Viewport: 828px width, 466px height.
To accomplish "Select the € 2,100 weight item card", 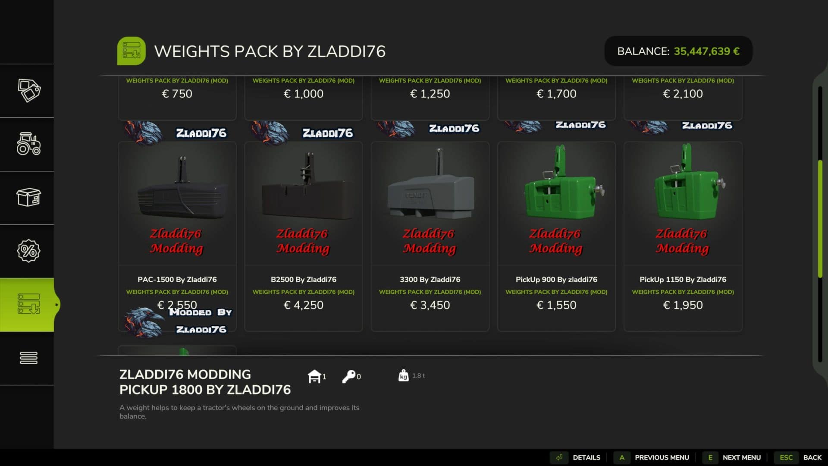I will click(683, 98).
